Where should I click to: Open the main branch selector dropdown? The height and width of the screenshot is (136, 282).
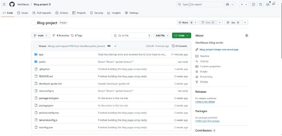pos(41,36)
